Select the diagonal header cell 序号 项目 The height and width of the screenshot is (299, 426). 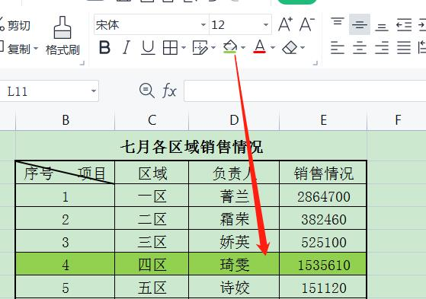click(x=66, y=173)
